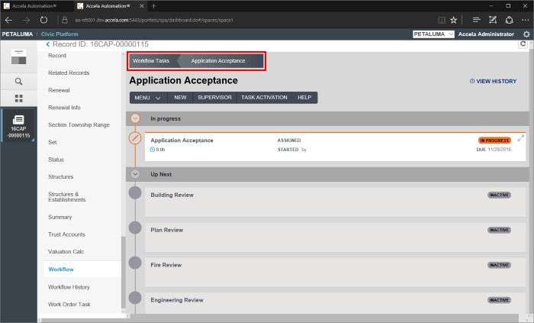Open the MENU dropdown in toolbar
The height and width of the screenshot is (323, 534).
click(x=147, y=98)
